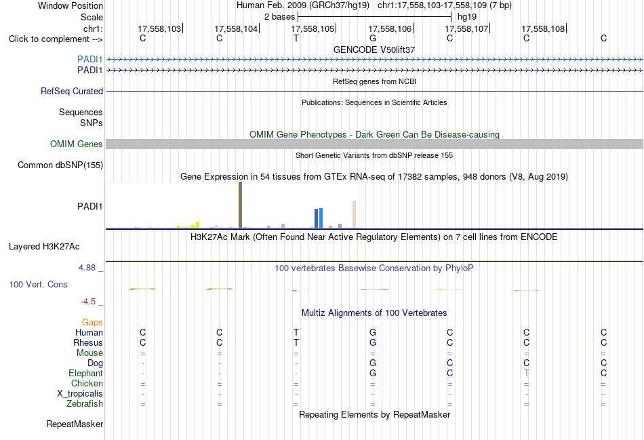The height and width of the screenshot is (440, 644).
Task: Click the Rhesus alignment row label
Action: tap(88, 342)
